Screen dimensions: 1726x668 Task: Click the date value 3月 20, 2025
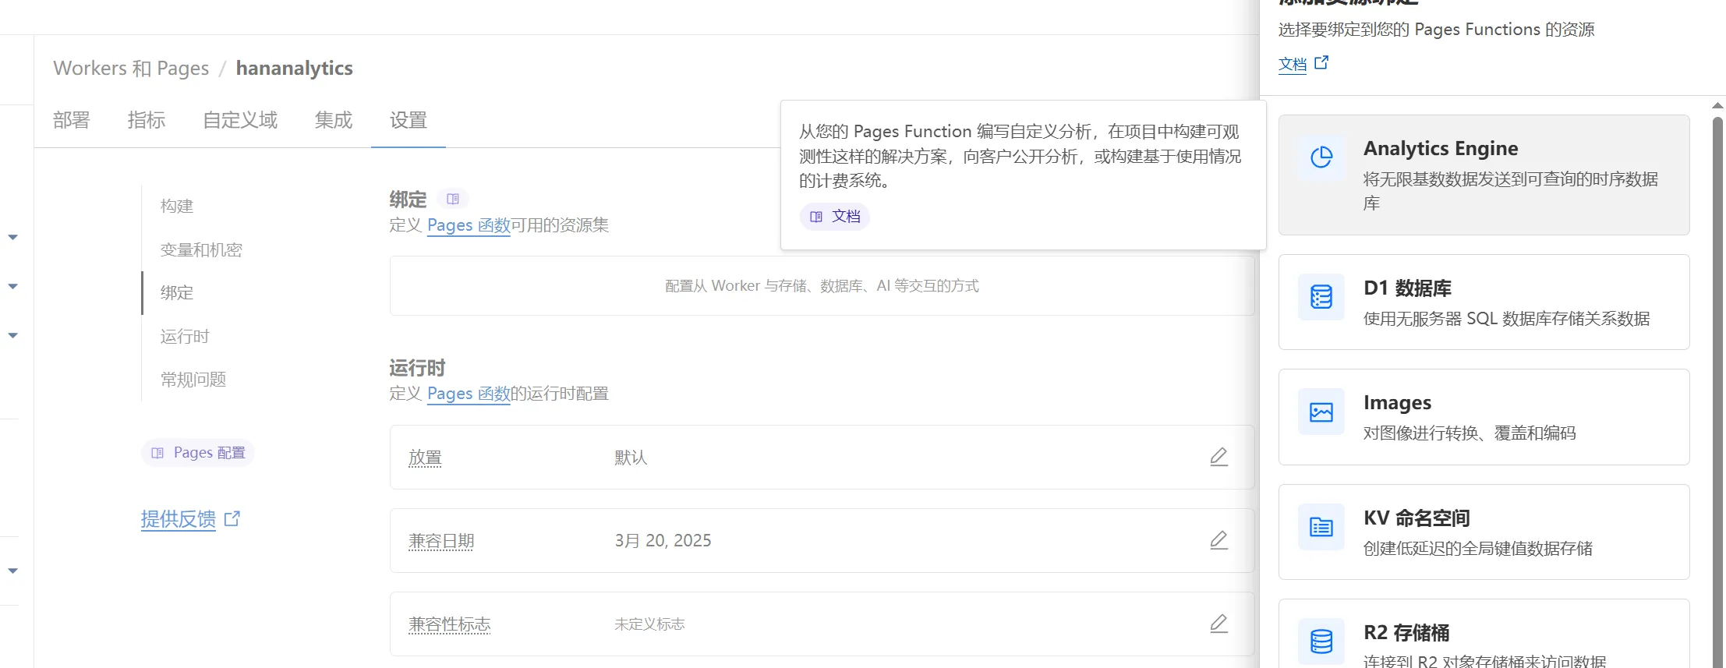(663, 541)
